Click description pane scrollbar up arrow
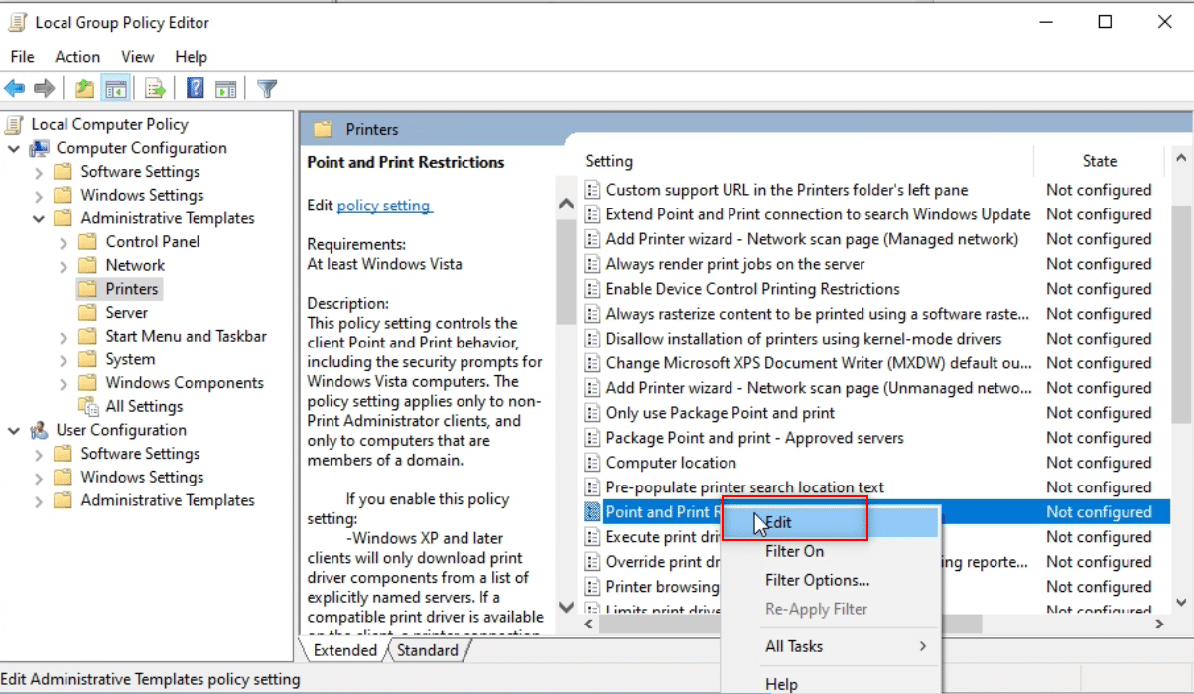The width and height of the screenshot is (1194, 694). click(x=567, y=205)
